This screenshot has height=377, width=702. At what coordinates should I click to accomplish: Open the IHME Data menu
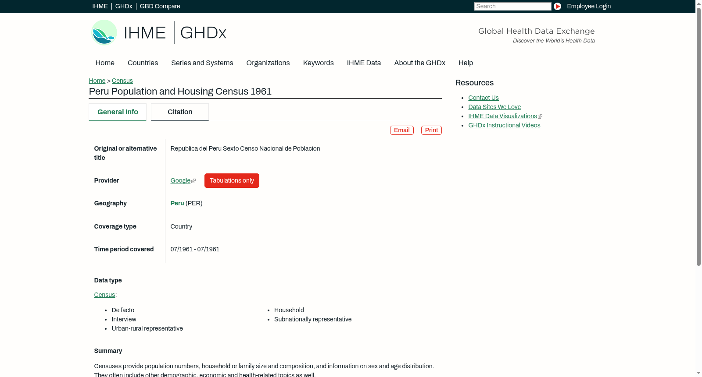[x=364, y=63]
